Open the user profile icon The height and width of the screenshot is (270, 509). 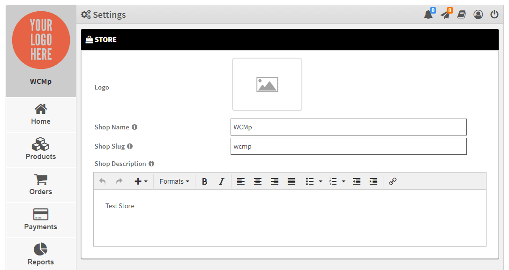[x=478, y=15]
